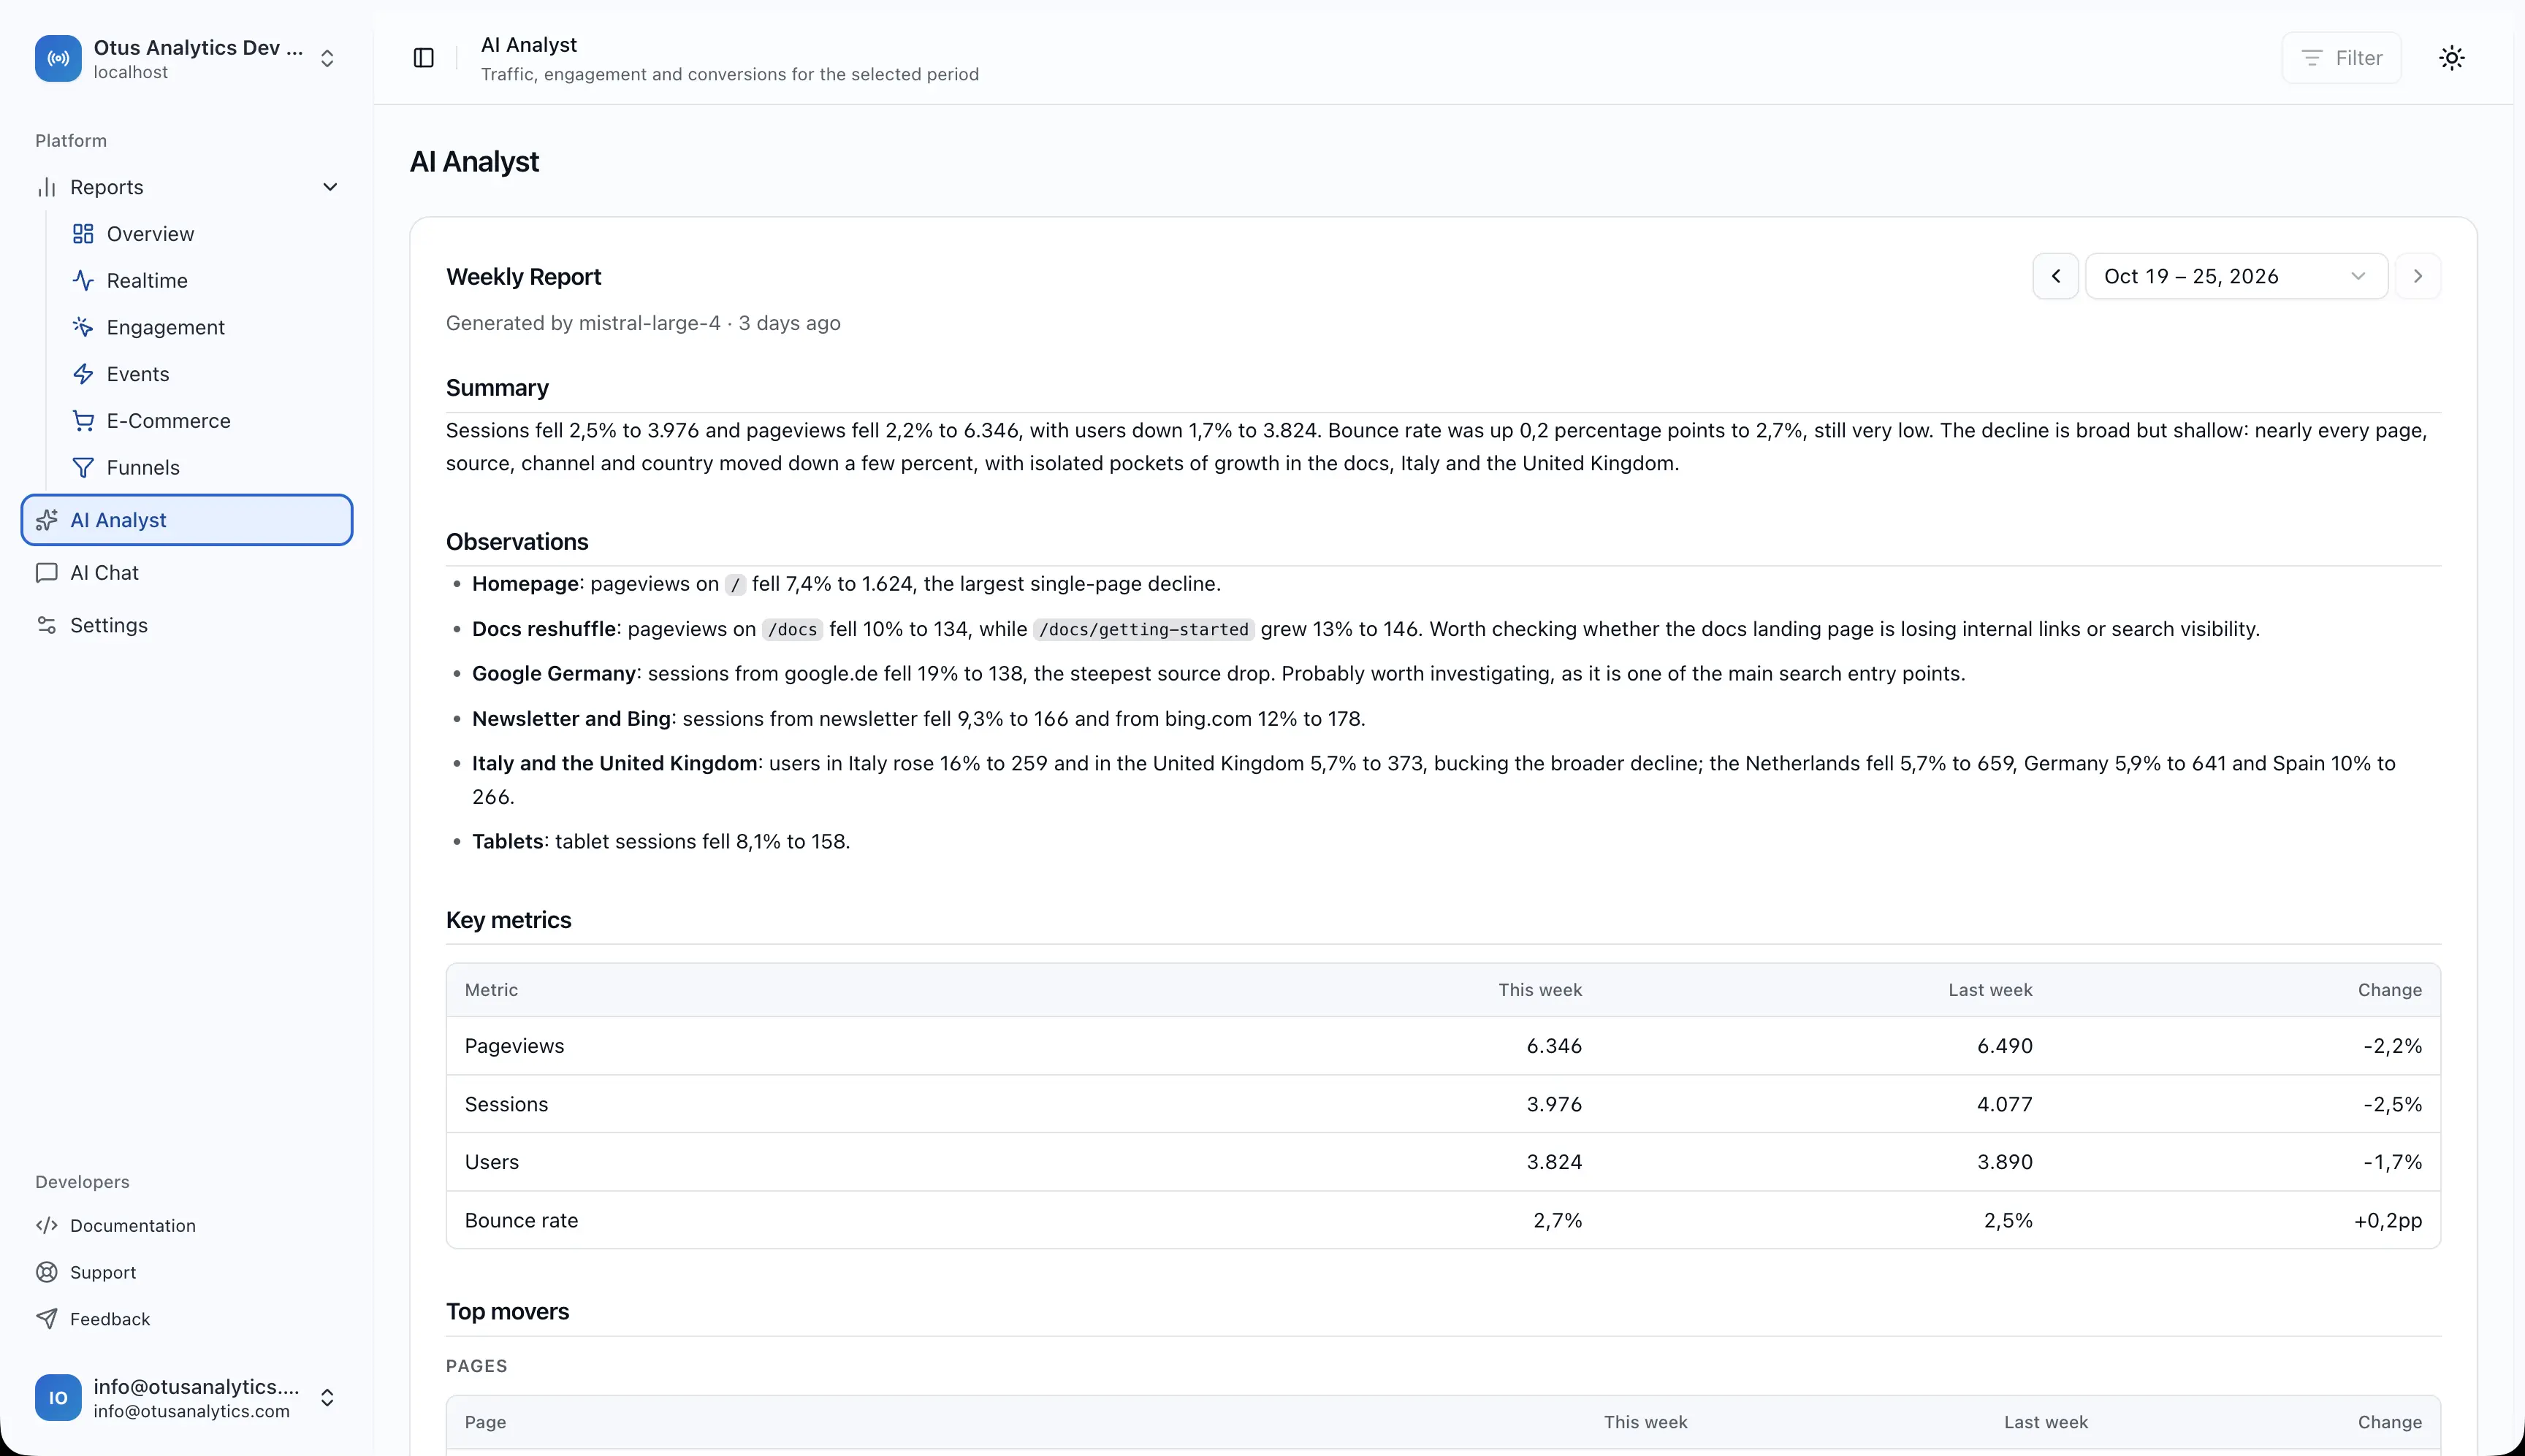This screenshot has width=2525, height=1456.
Task: Click the AI Analyst sparkle icon
Action: (47, 520)
